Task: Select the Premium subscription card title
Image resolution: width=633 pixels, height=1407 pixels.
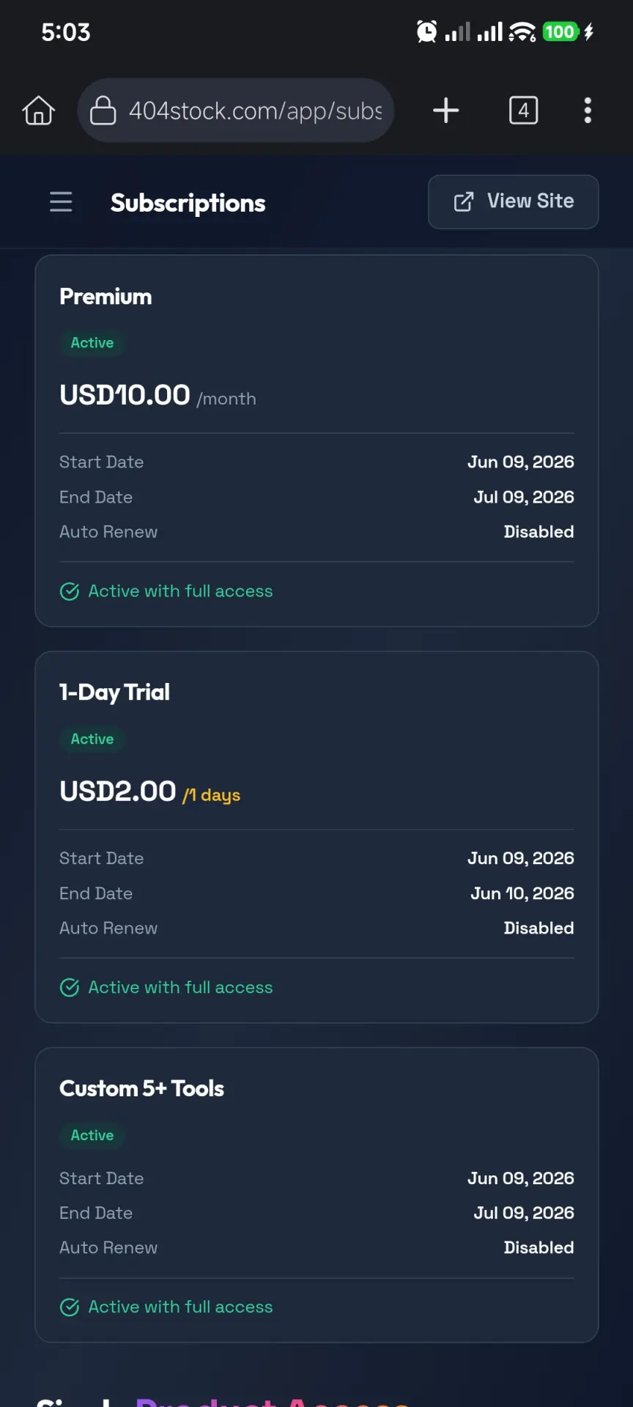Action: (x=105, y=297)
